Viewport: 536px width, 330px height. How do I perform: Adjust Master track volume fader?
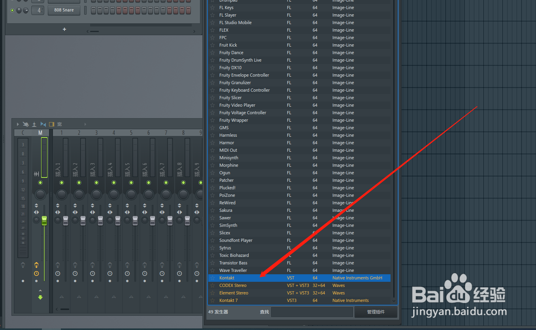[x=44, y=221]
